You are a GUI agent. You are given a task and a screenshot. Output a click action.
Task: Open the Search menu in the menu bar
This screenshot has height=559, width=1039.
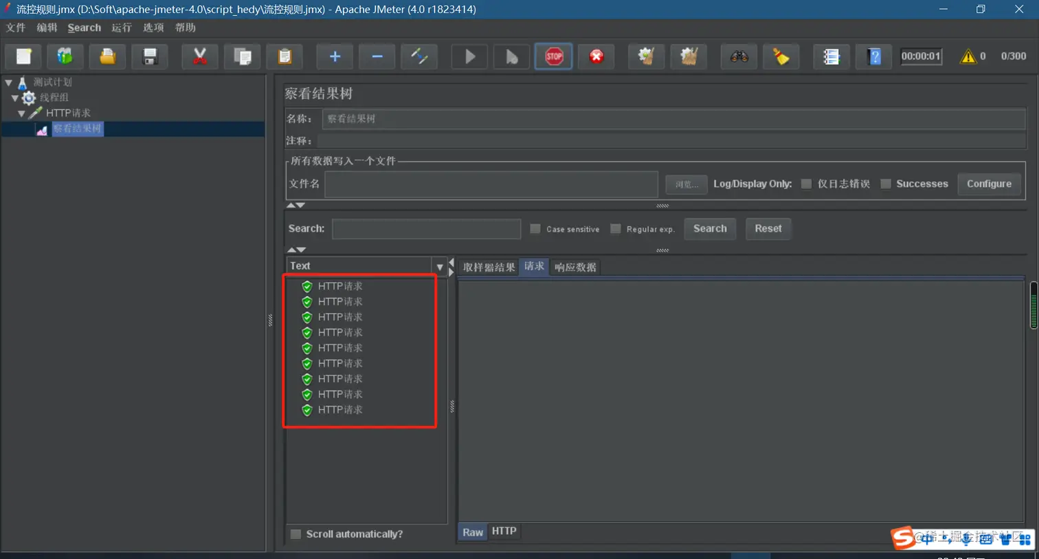[85, 28]
